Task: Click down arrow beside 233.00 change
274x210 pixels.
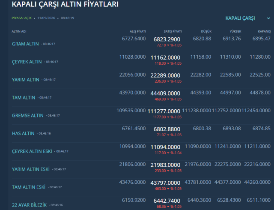Action: click(x=168, y=171)
